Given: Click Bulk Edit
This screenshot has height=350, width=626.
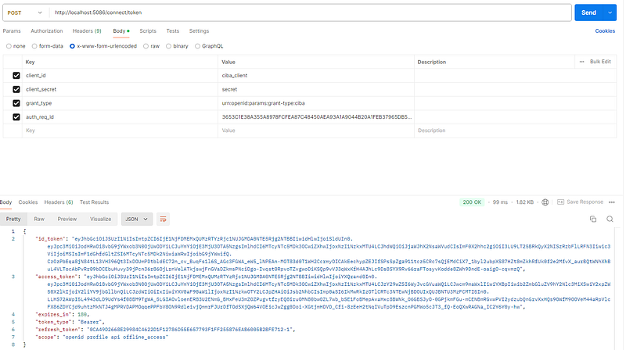Looking at the screenshot, I should (x=600, y=62).
